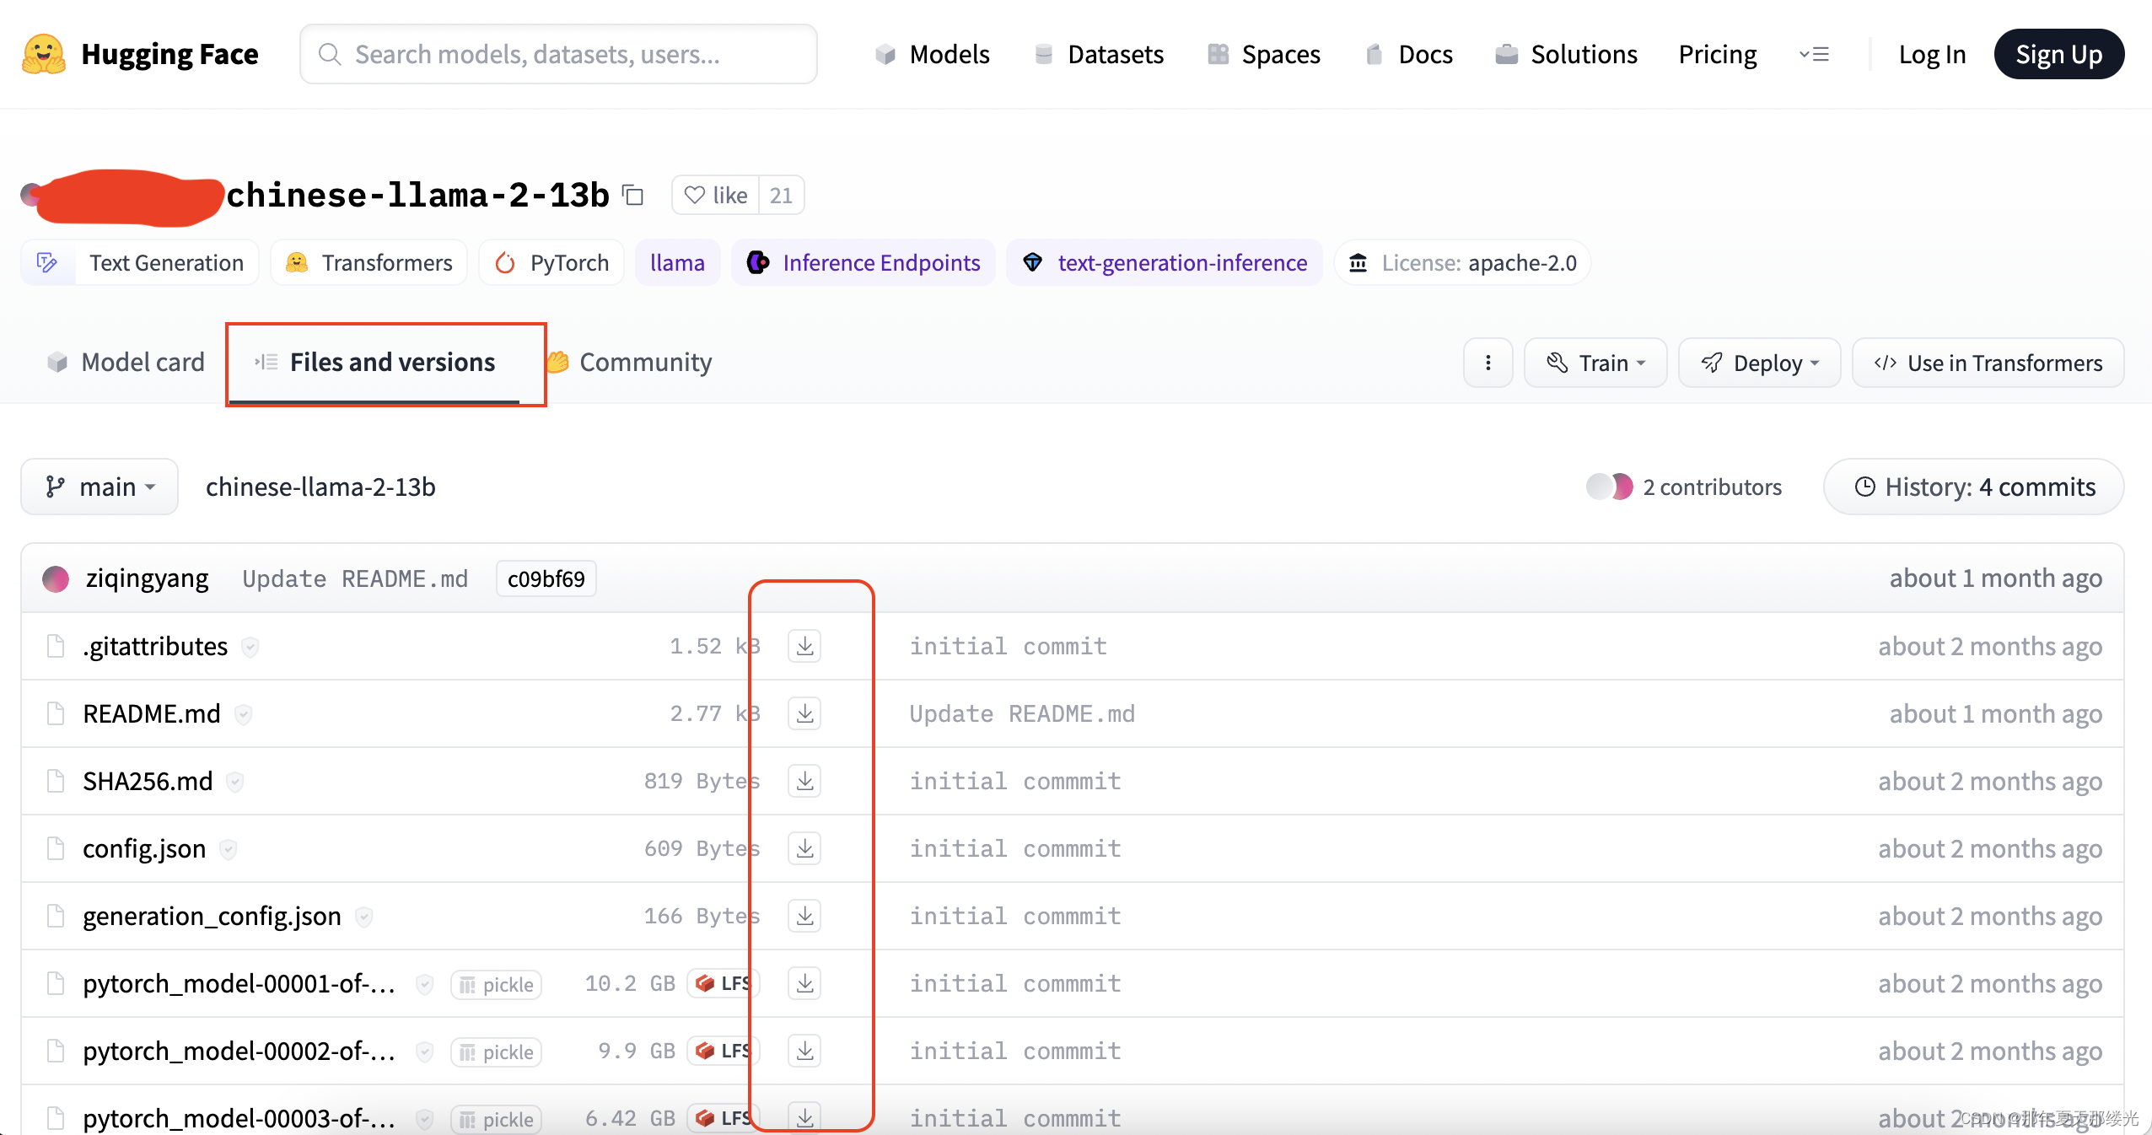The width and height of the screenshot is (2152, 1135).
Task: Click the ziqingyang avatar circle
Action: point(56,578)
